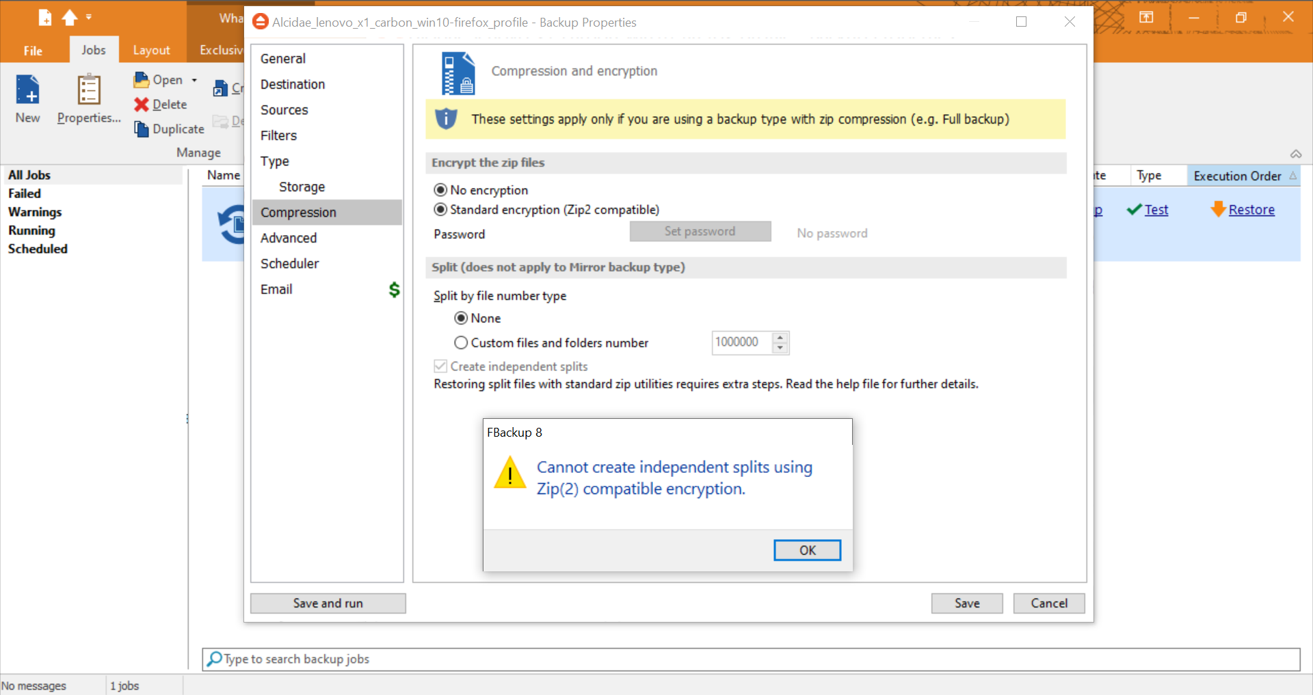This screenshot has width=1313, height=695.
Task: Open the File menu tab
Action: tap(33, 51)
